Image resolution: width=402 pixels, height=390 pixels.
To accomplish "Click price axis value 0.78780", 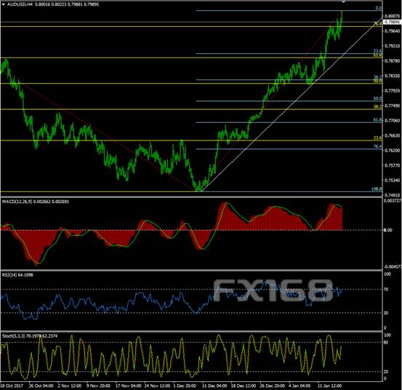I will 393,61.
